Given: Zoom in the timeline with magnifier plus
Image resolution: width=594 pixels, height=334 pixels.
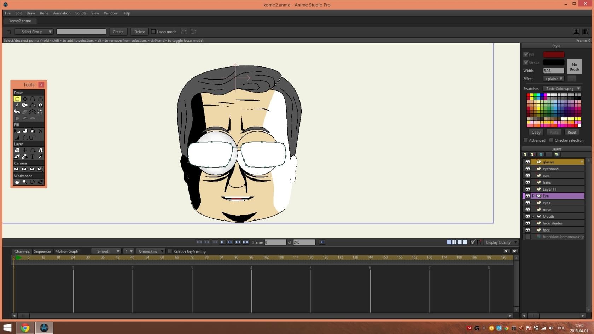Looking at the screenshot, I should click(514, 251).
